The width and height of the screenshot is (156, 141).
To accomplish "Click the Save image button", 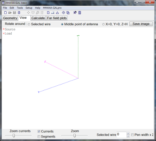I will (141, 24).
